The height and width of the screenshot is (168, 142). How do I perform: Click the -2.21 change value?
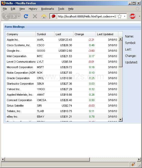tap(91, 40)
